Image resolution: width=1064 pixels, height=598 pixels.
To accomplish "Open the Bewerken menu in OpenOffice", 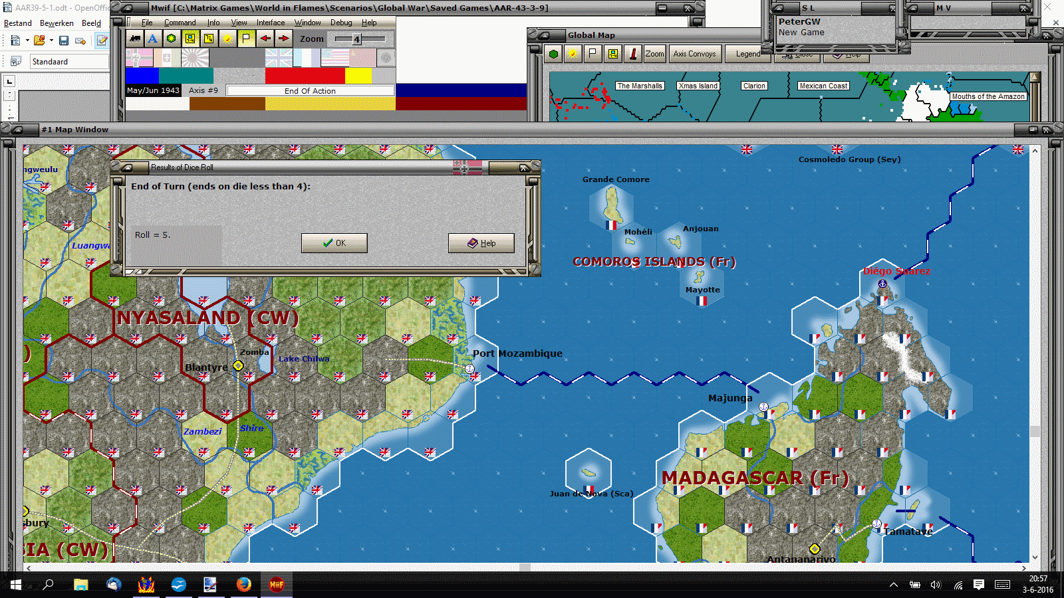I will [x=57, y=23].
